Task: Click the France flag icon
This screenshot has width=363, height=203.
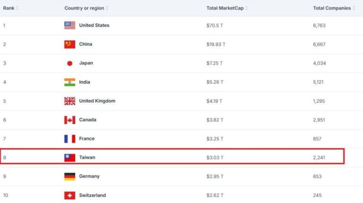Action: click(x=69, y=139)
